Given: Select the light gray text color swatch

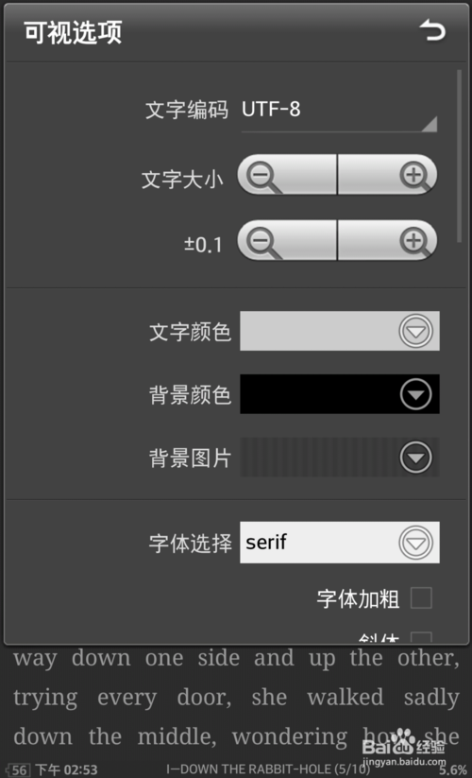Looking at the screenshot, I should pos(340,331).
